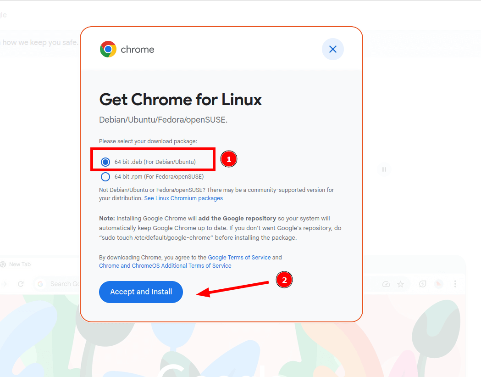Click the forward navigation arrow
The height and width of the screenshot is (377, 481).
[4, 284]
